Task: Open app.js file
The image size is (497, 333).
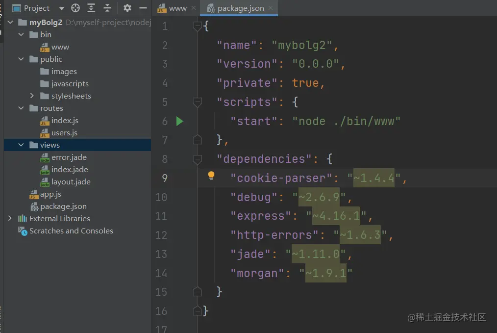Action: (x=50, y=194)
